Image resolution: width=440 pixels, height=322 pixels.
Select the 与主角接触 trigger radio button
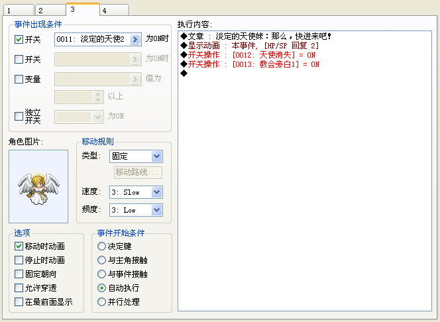coord(101,260)
